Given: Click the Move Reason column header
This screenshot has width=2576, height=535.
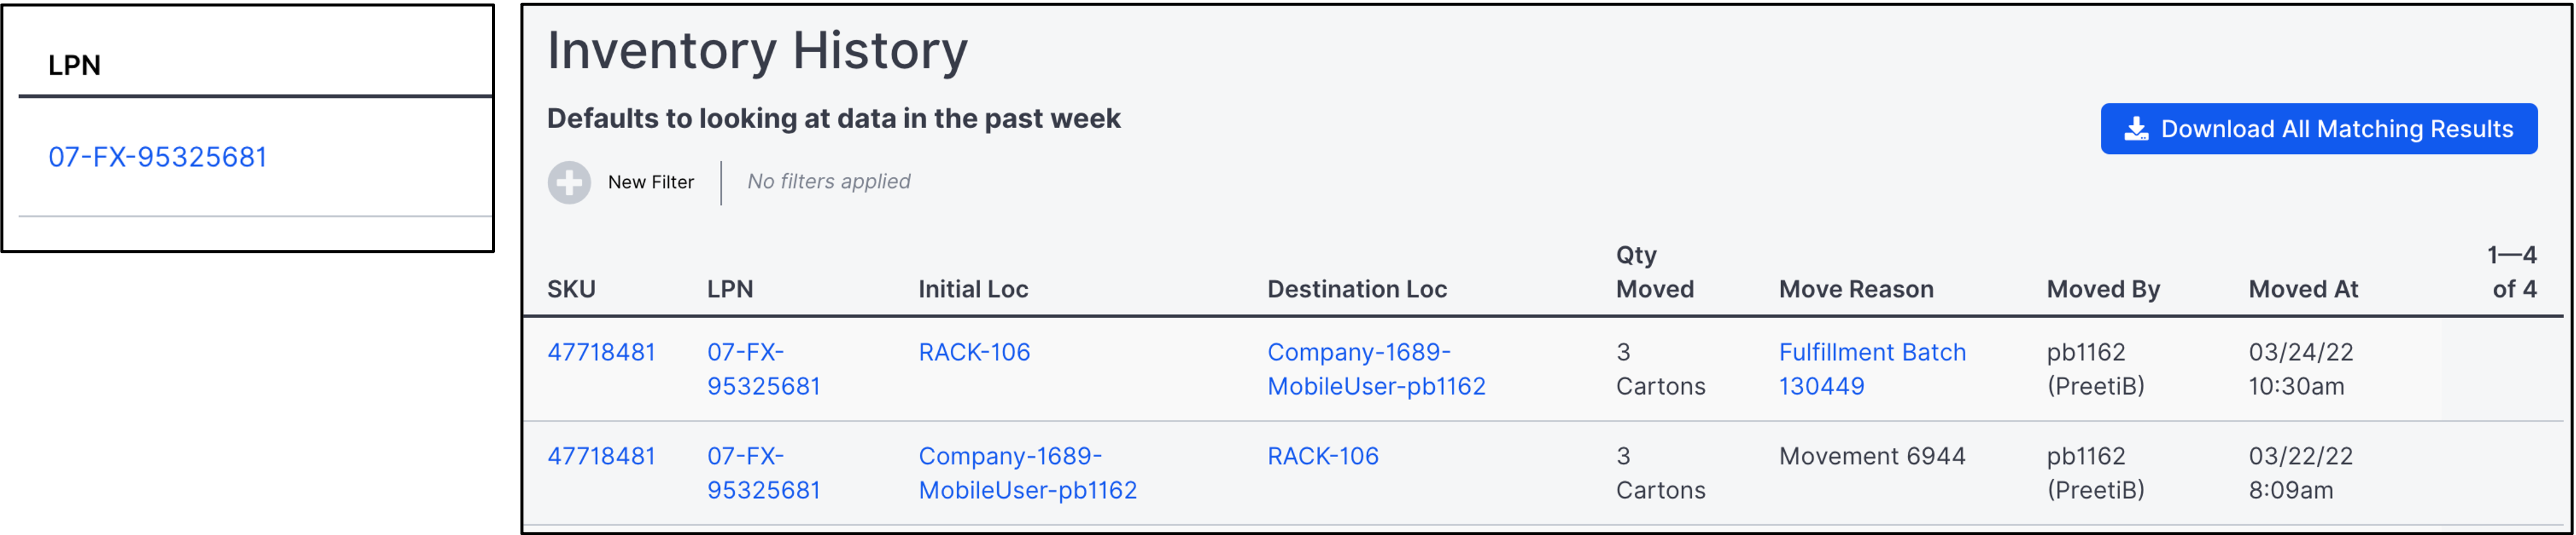Looking at the screenshot, I should [x=1856, y=289].
